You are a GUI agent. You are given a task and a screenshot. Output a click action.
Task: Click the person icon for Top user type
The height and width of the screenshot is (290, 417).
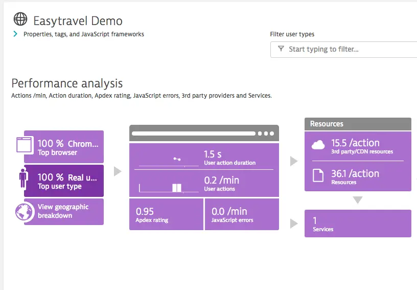[x=24, y=179]
